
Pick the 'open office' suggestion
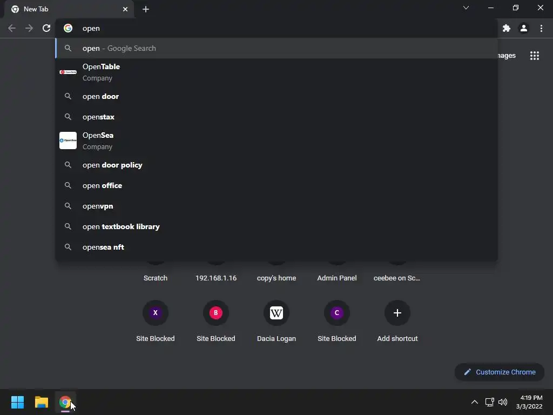[x=276, y=186]
